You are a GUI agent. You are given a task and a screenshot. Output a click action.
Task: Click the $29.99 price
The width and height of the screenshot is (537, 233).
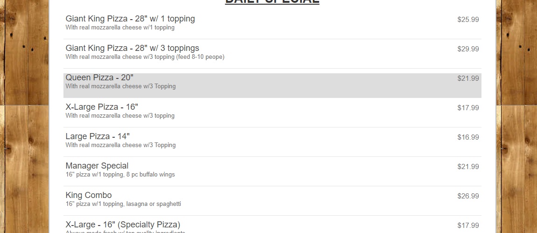468,49
